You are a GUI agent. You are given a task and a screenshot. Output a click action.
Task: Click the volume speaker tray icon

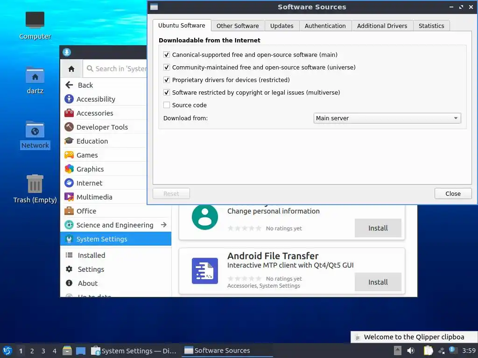coord(411,351)
